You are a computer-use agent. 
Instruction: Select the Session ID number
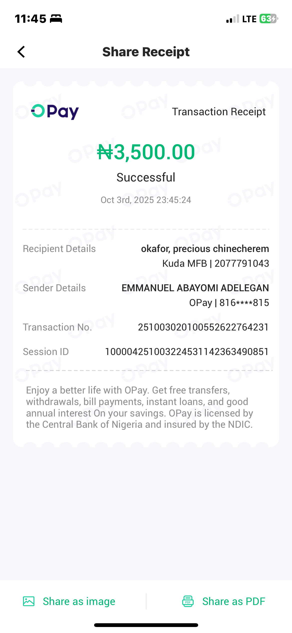(187, 352)
